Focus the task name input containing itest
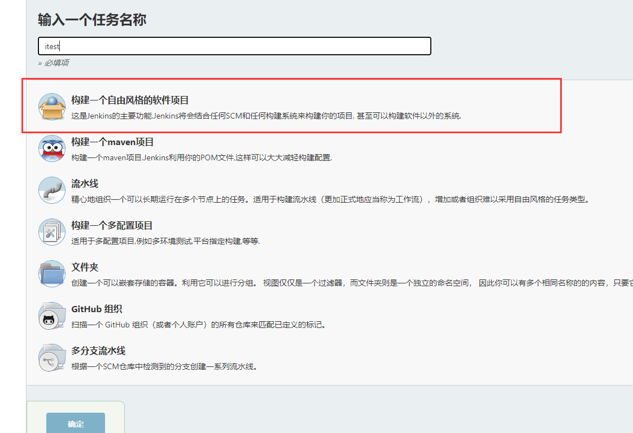 (x=234, y=46)
